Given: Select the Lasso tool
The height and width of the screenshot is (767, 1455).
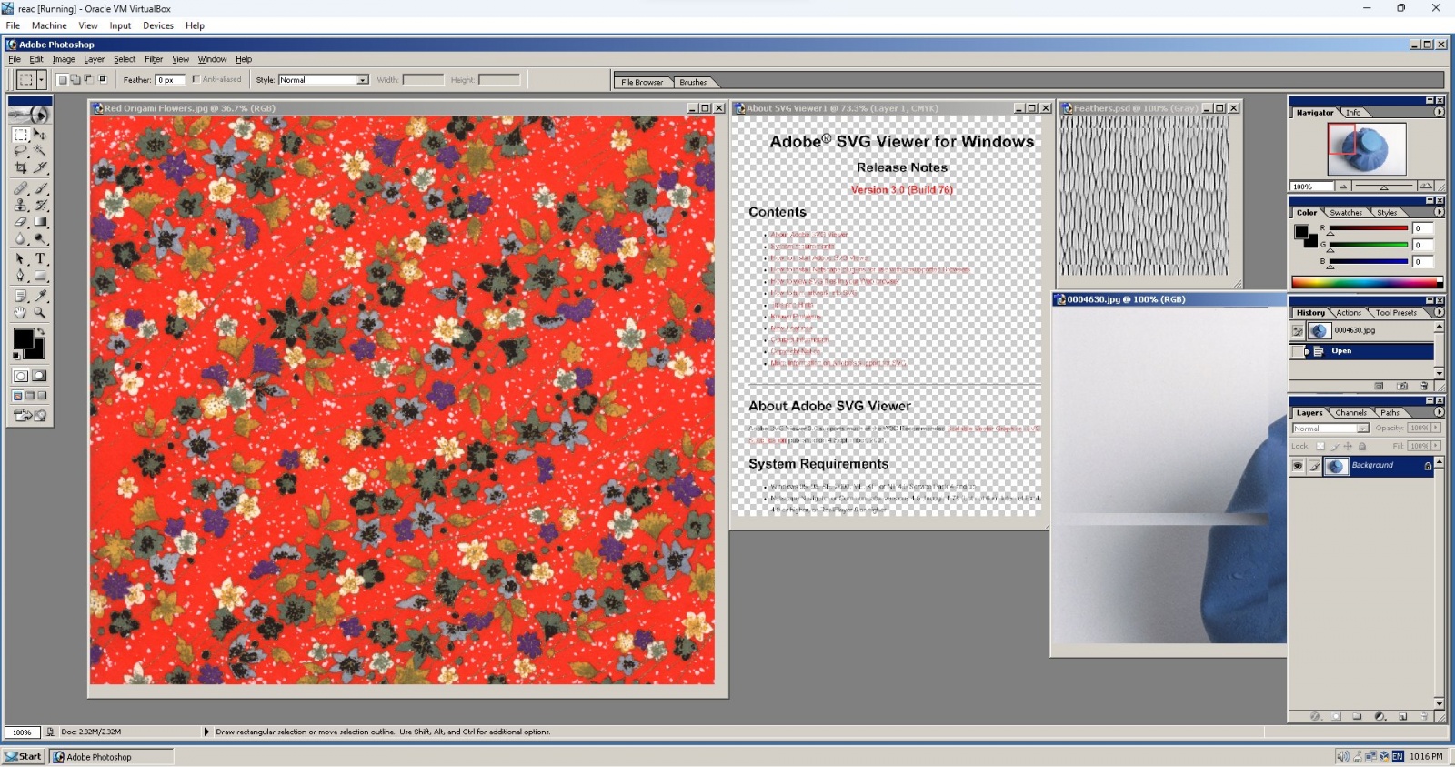Looking at the screenshot, I should [x=21, y=151].
